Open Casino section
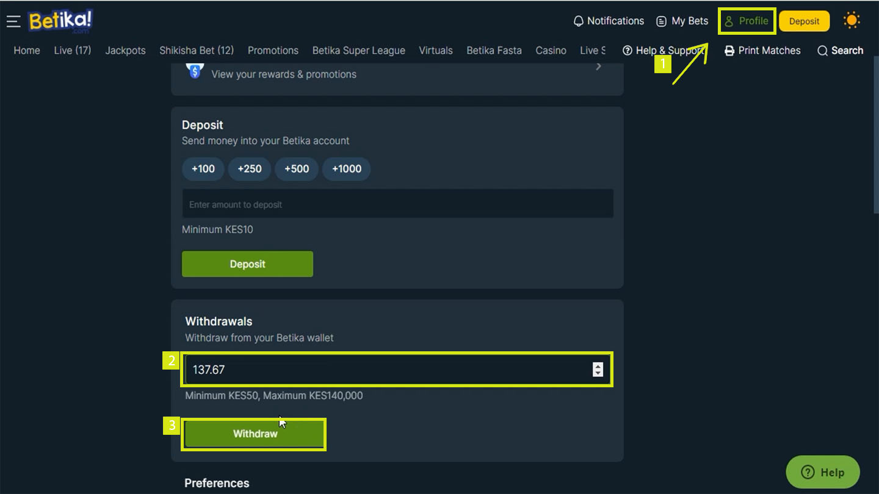Screen dimensions: 879x494 pyautogui.click(x=551, y=51)
